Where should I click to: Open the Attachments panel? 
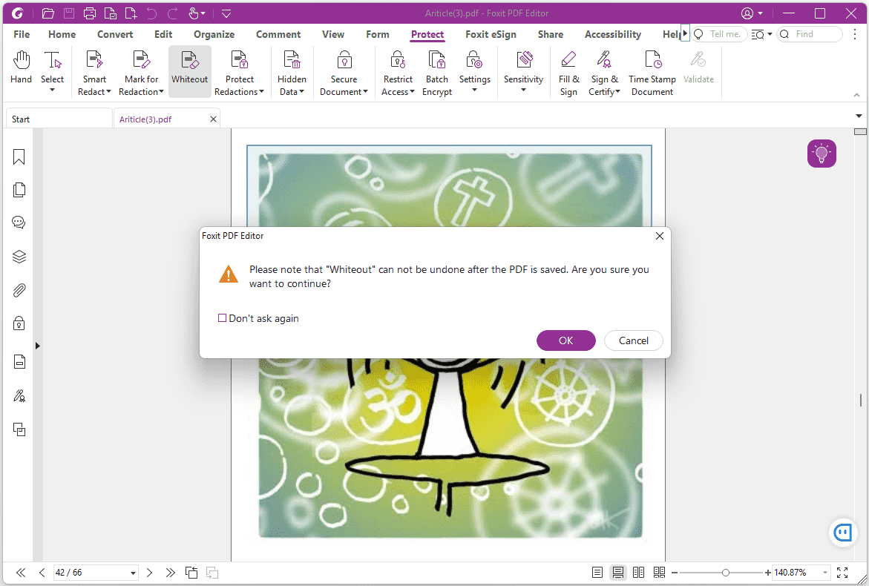pos(19,289)
